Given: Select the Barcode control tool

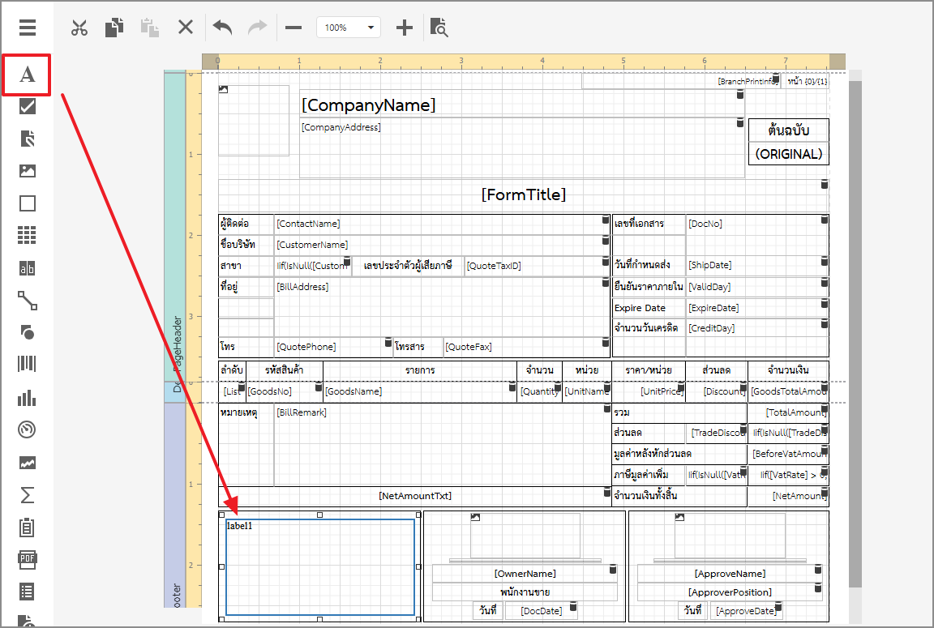Looking at the screenshot, I should (x=28, y=365).
